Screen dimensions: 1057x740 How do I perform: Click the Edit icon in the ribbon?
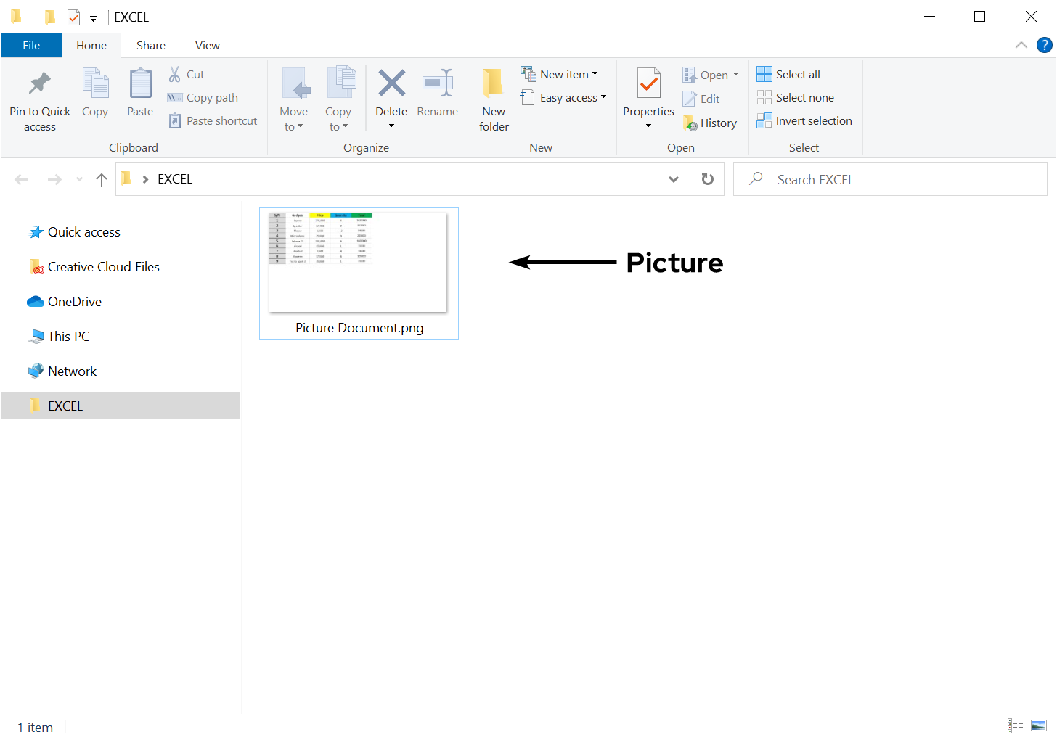[701, 98]
